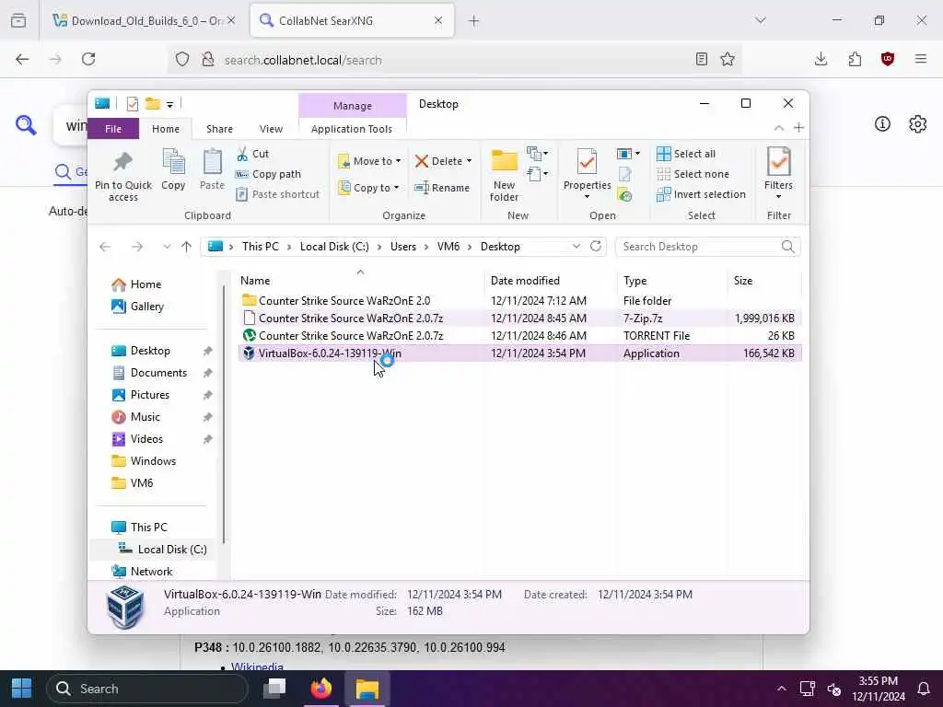This screenshot has width=943, height=707.
Task: Select the 7-Zip.7z archive file
Action: (x=520, y=318)
